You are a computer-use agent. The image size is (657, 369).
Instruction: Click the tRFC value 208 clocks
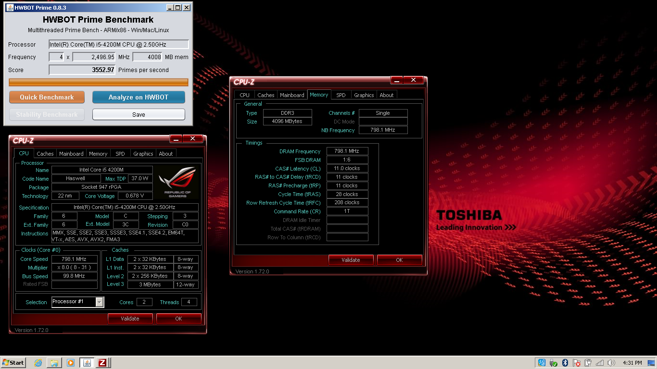[x=347, y=203]
